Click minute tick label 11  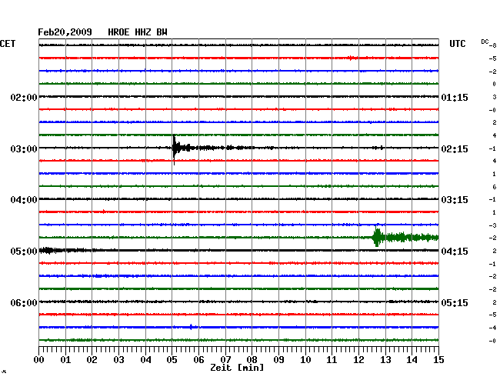pos(332,360)
